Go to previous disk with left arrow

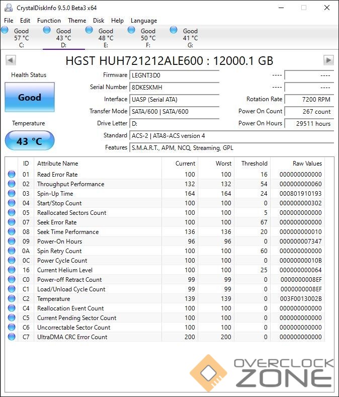point(11,60)
